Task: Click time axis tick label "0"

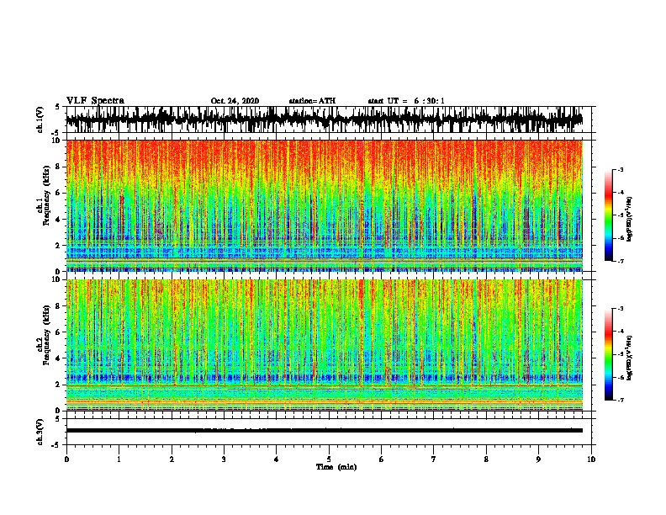Action: (x=66, y=459)
